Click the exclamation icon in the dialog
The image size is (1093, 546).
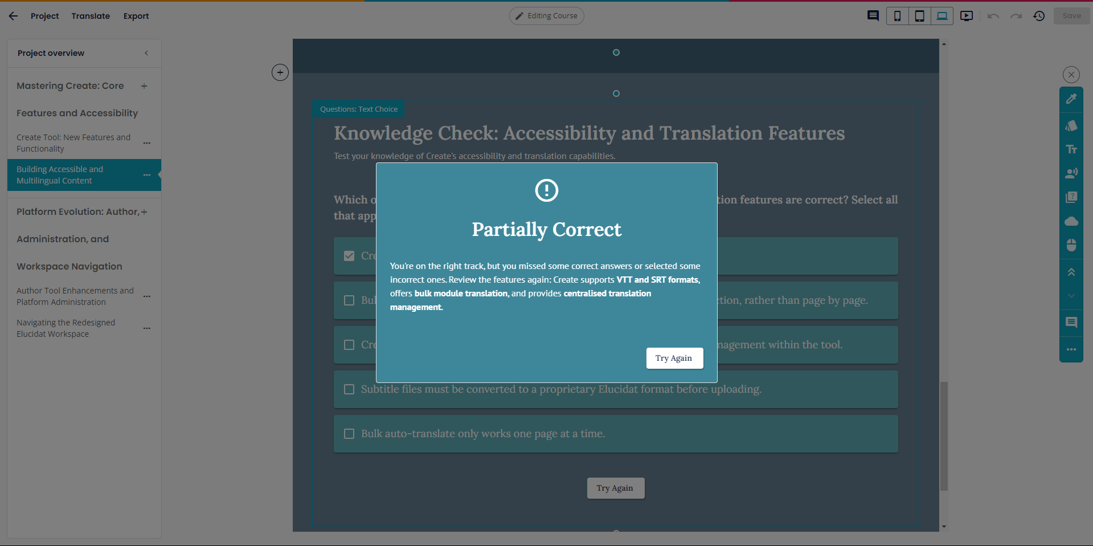546,190
